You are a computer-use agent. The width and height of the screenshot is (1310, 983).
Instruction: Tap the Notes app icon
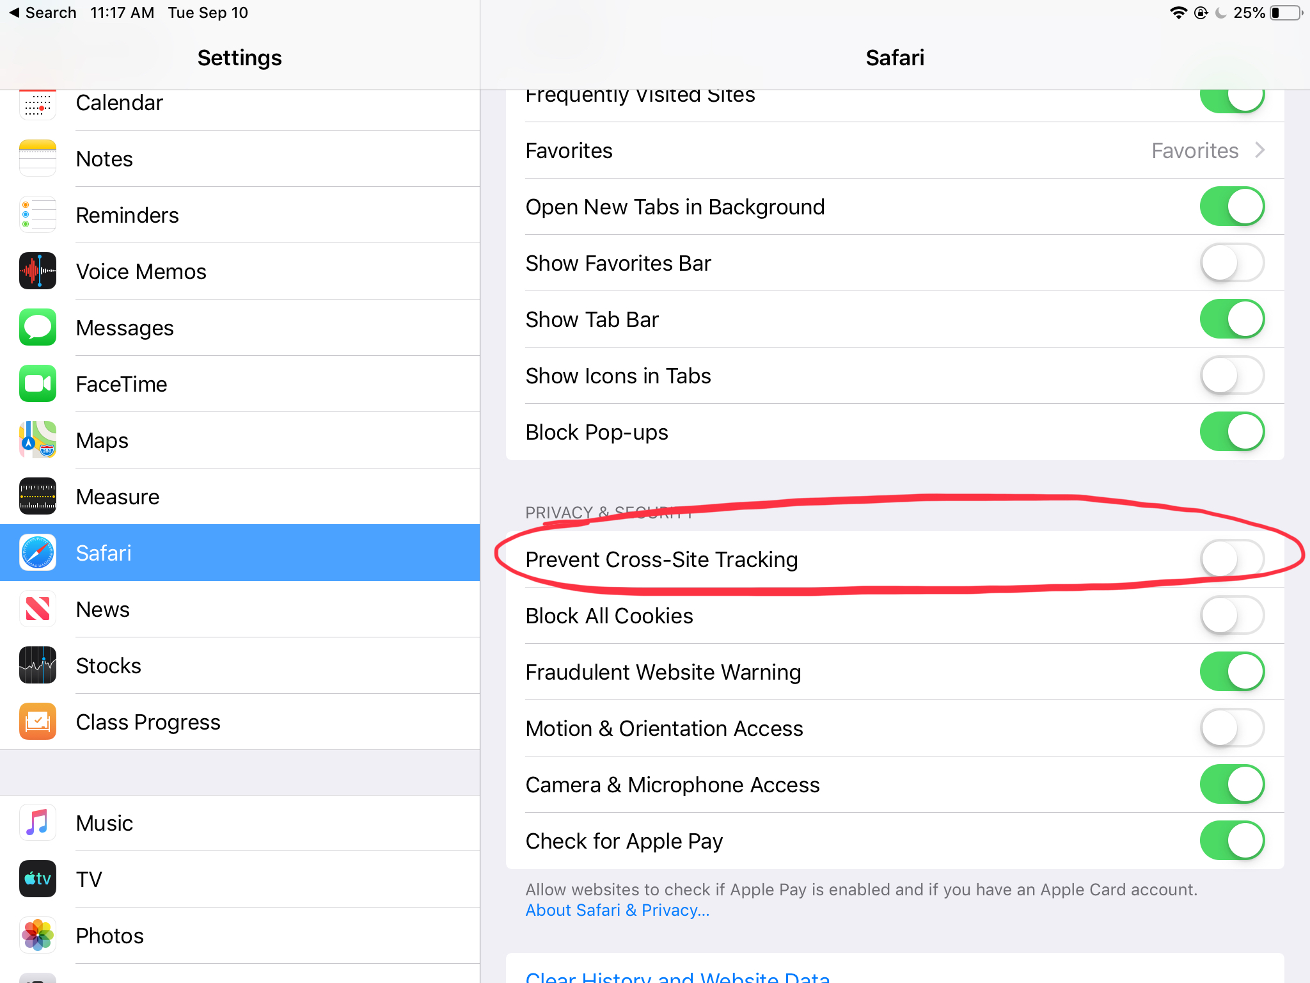[x=38, y=158]
